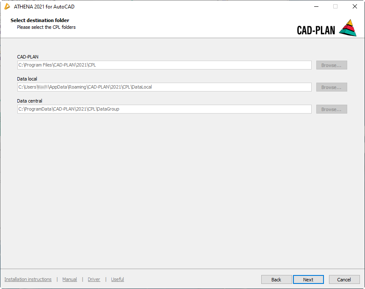The height and width of the screenshot is (289, 365).
Task: Go Back to the previous step
Action: click(x=277, y=280)
